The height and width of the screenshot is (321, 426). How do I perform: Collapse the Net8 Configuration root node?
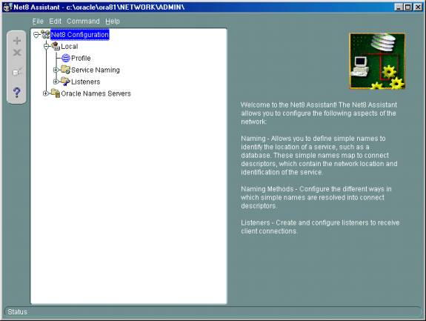tap(36, 35)
